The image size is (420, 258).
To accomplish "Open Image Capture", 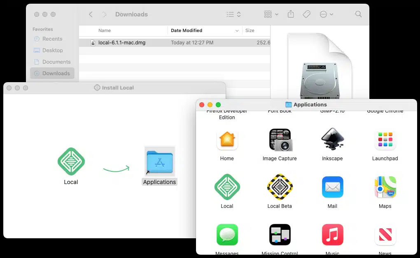I will tap(280, 140).
